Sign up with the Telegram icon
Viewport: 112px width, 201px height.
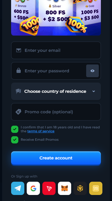coord(18,188)
